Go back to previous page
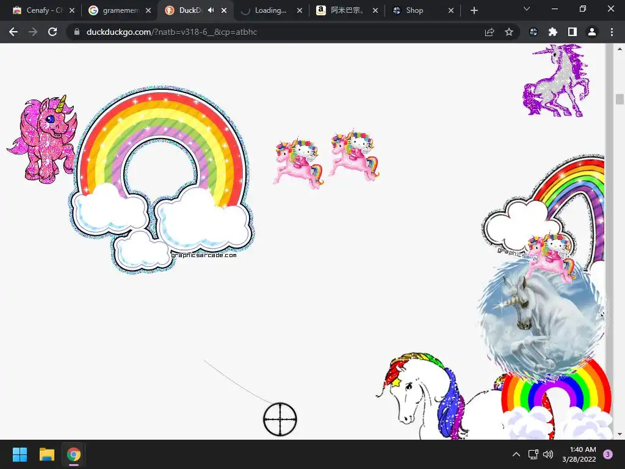This screenshot has height=469, width=625. pos(13,32)
